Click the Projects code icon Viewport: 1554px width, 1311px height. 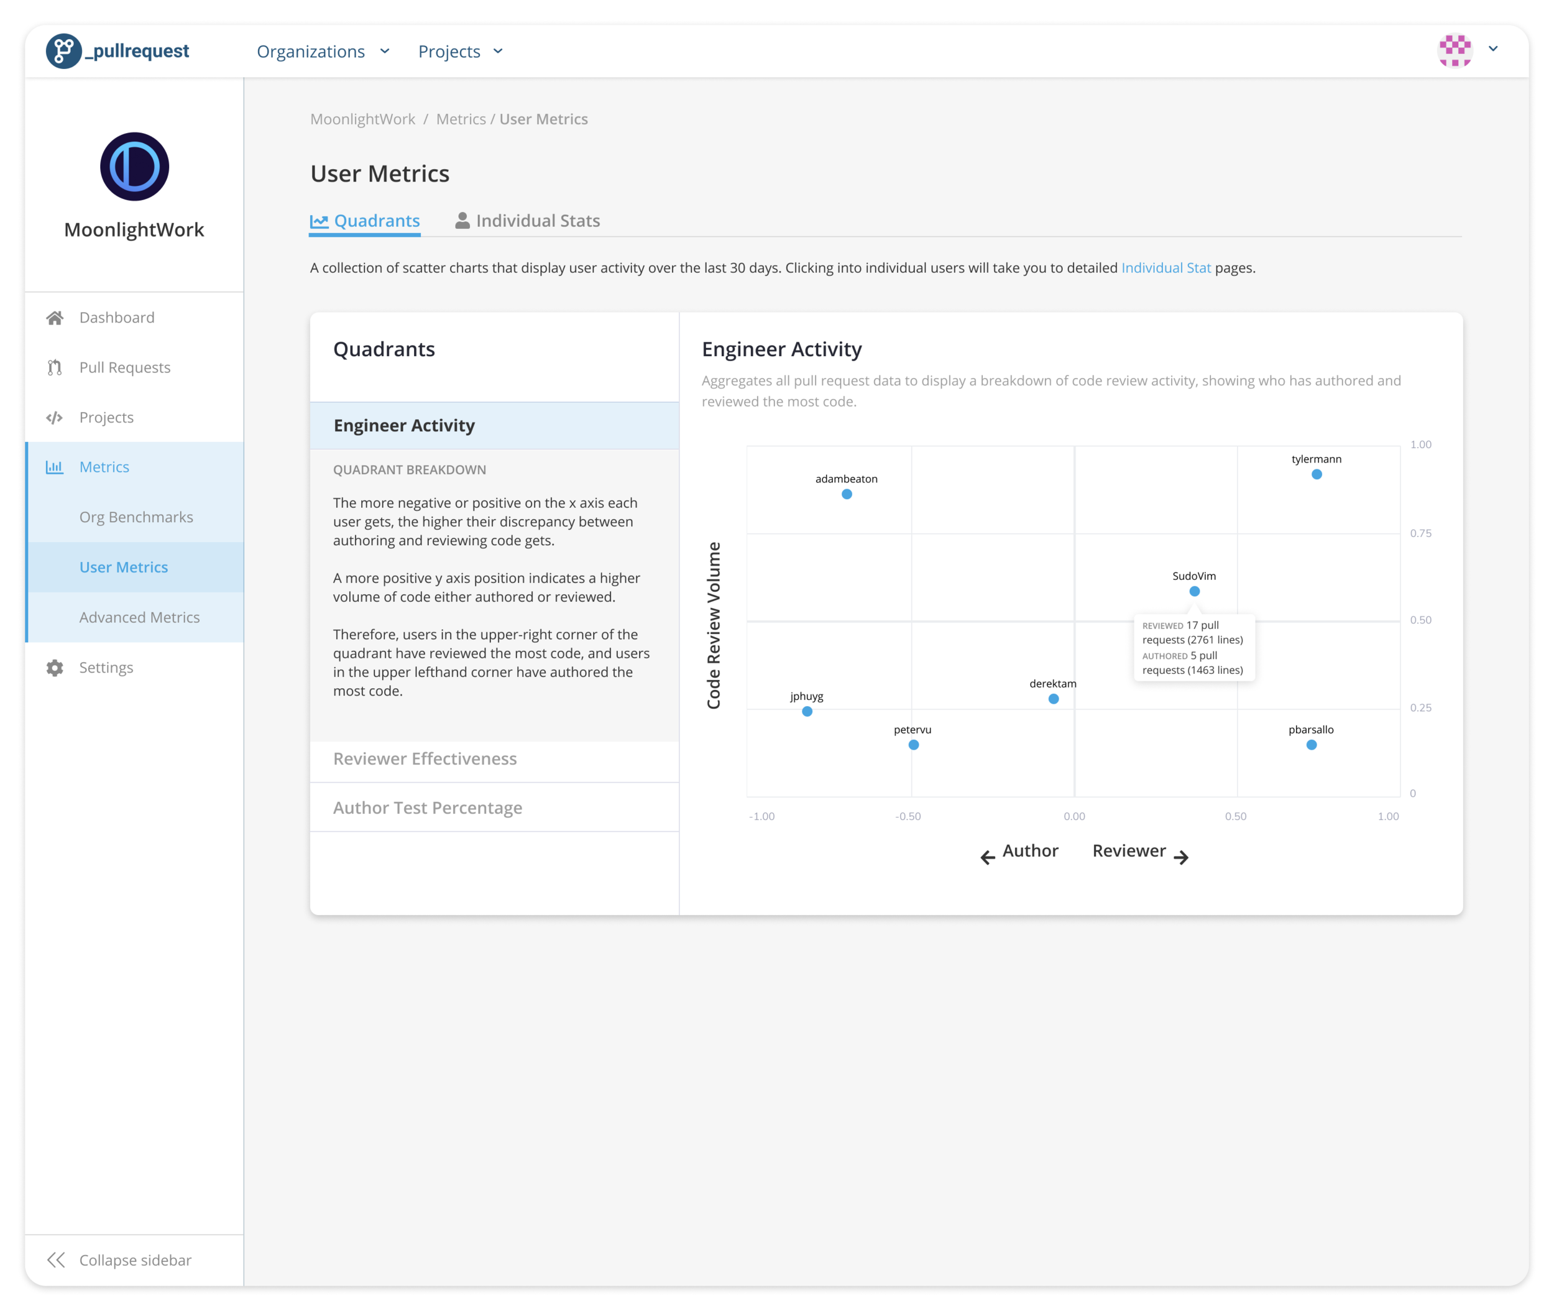[x=55, y=418]
